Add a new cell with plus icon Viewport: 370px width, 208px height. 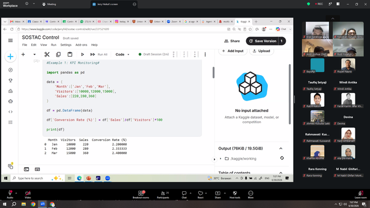[23, 54]
